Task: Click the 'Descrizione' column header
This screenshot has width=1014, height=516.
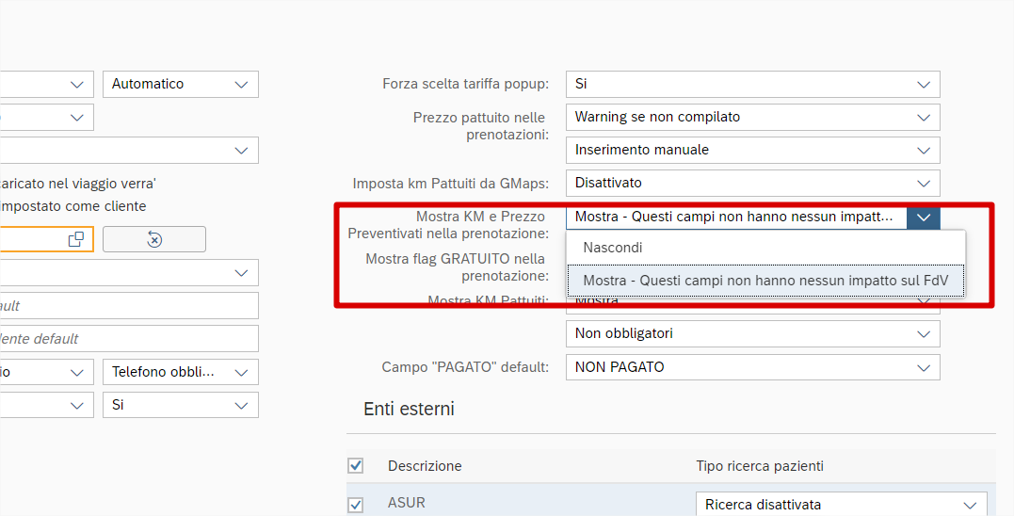Action: click(x=425, y=466)
